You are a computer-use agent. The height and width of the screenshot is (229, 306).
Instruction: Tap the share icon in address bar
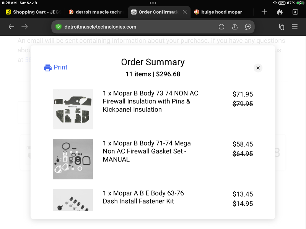click(x=235, y=27)
